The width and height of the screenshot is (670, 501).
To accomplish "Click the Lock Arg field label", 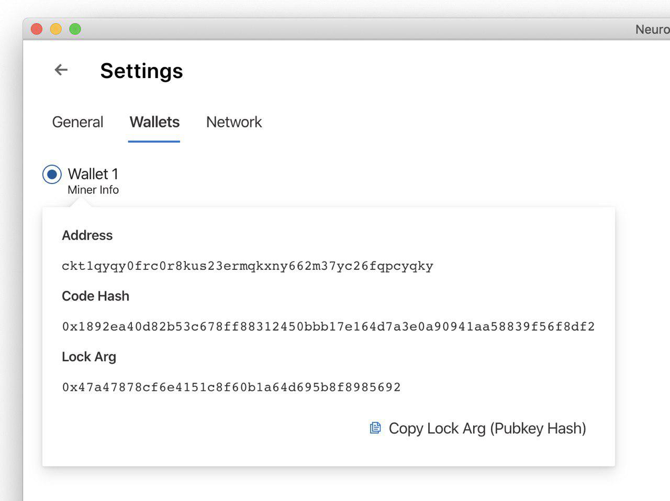I will (x=89, y=357).
